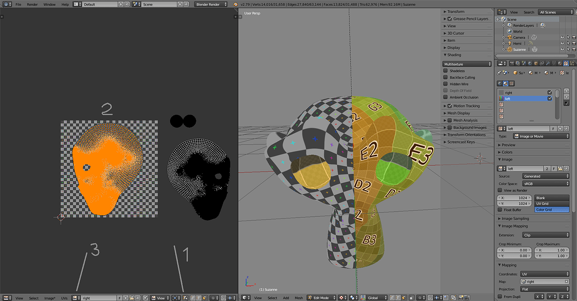The width and height of the screenshot is (577, 301).
Task: Enable Backface Culling checkbox
Action: pos(445,77)
